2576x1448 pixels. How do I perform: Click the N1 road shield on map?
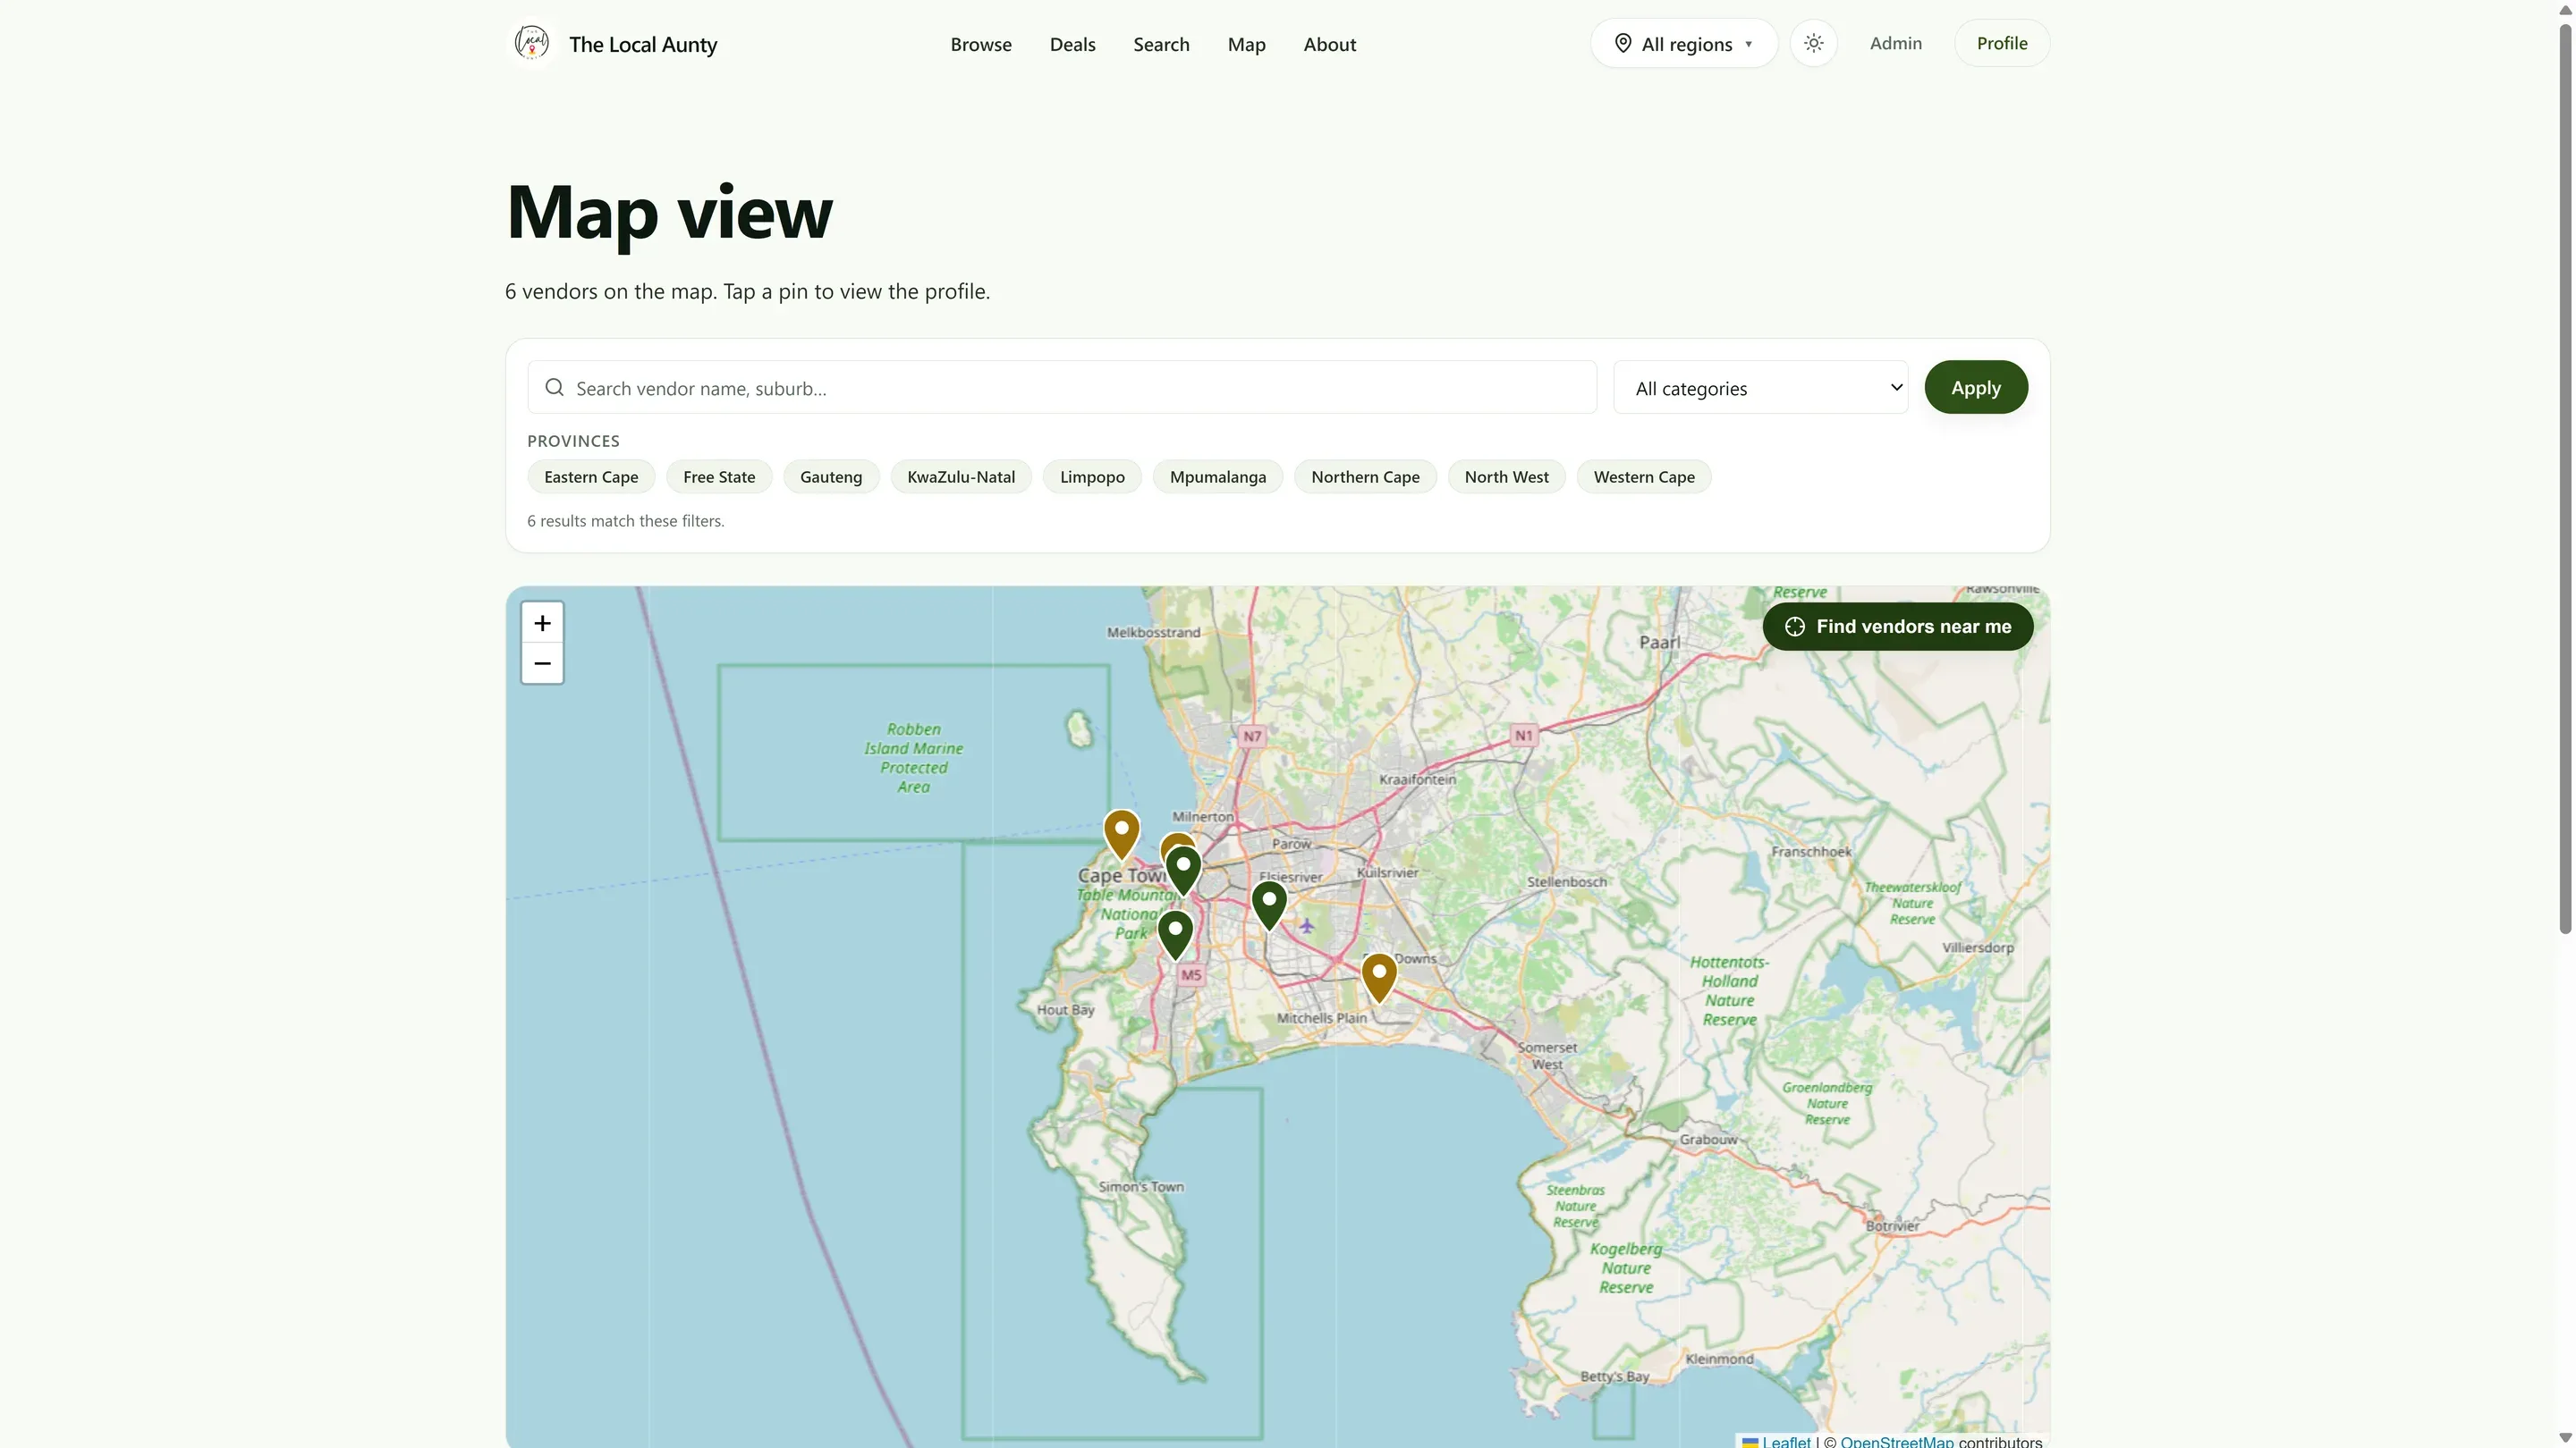(x=1523, y=736)
